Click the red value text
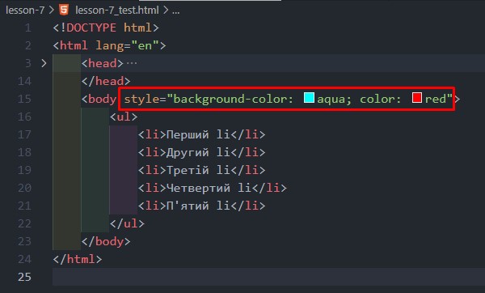Viewport: 485px width, 293px height. click(x=436, y=99)
